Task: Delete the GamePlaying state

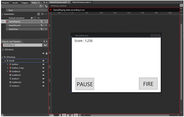Action: pyautogui.click(x=46, y=22)
